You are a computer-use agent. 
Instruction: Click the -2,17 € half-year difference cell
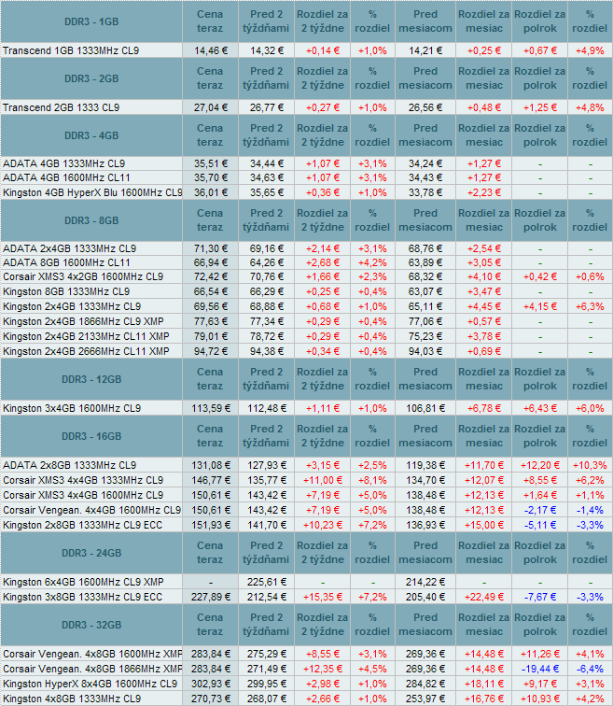(x=539, y=510)
